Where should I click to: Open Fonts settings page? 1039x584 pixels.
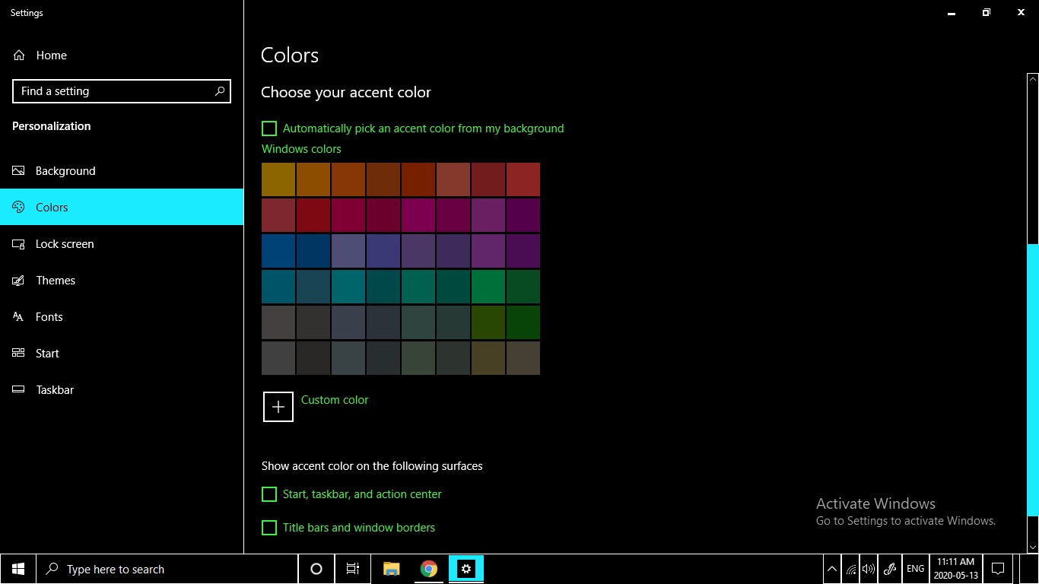[122, 317]
